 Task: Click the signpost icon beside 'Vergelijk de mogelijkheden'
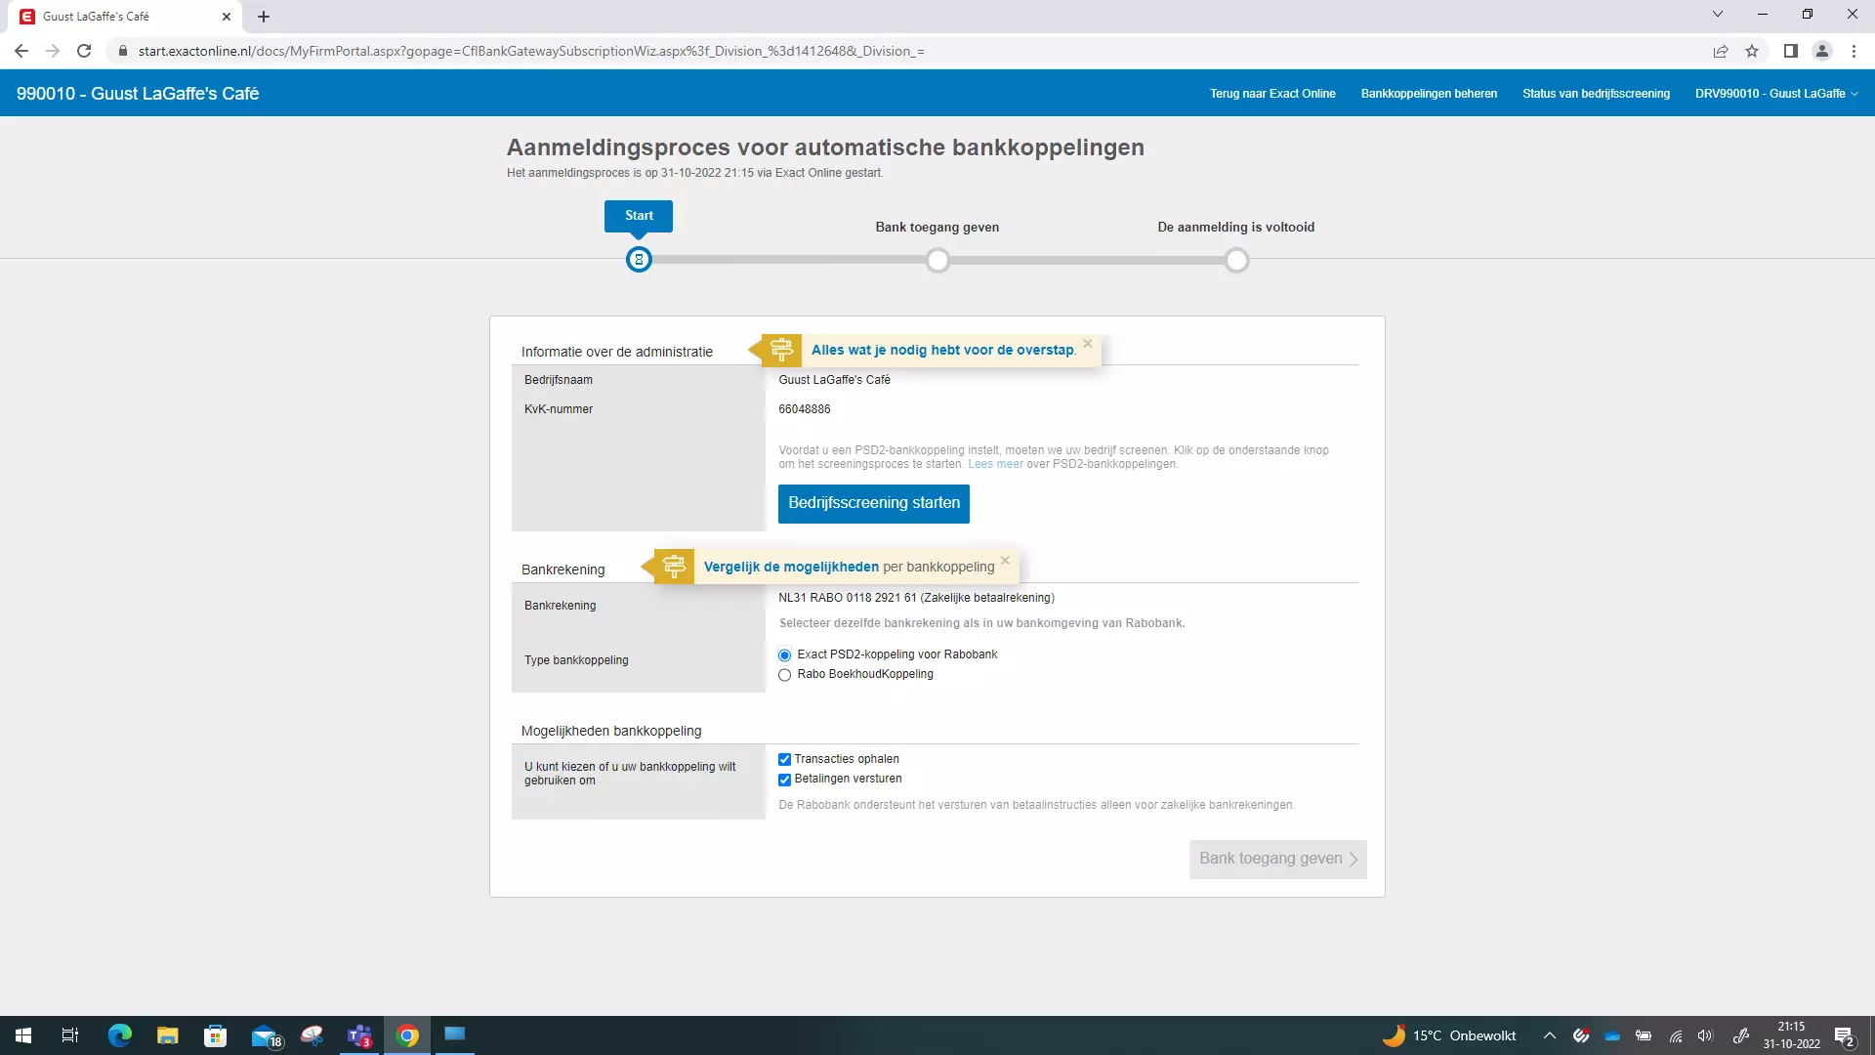point(674,567)
